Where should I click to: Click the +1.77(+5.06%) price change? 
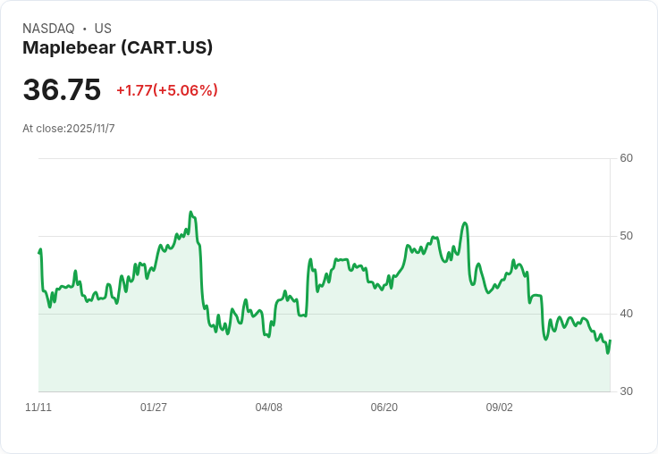(167, 90)
